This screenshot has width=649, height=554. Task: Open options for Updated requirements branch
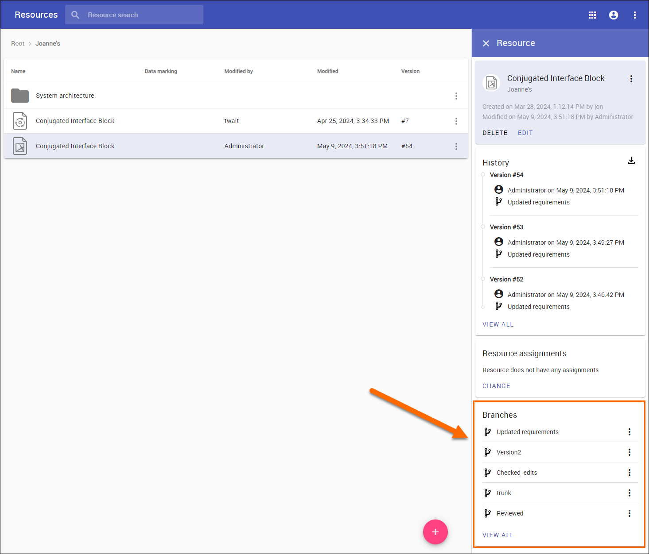[x=629, y=432]
